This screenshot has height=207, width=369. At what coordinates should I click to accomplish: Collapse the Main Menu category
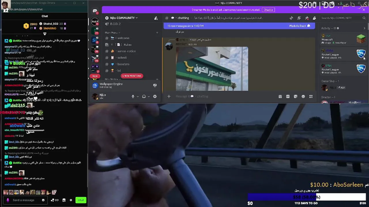click(x=112, y=32)
